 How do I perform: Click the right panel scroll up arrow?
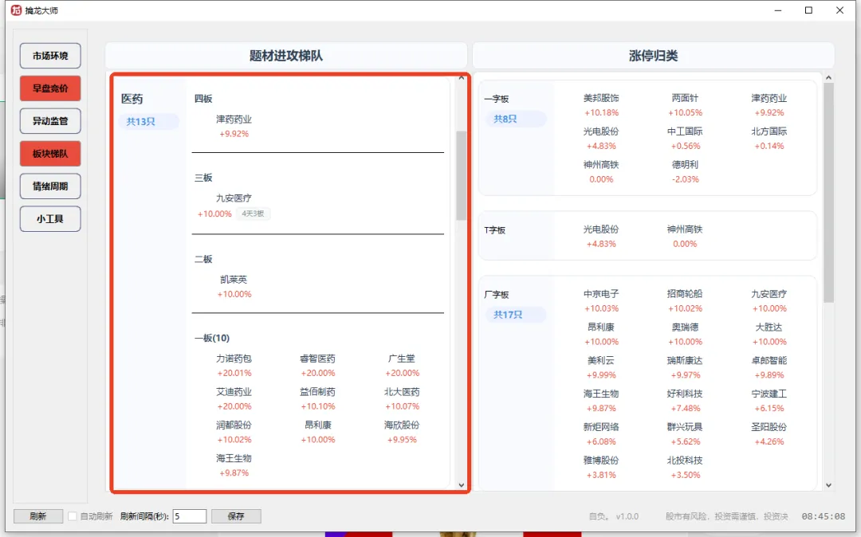pos(828,78)
